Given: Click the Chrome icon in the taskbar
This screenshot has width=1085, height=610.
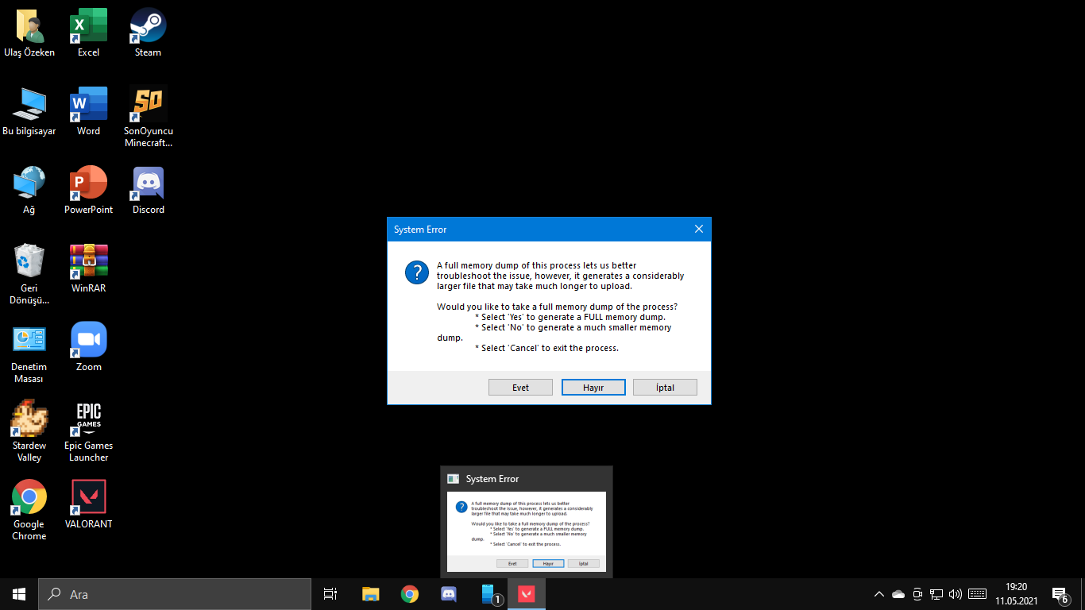Looking at the screenshot, I should [409, 594].
